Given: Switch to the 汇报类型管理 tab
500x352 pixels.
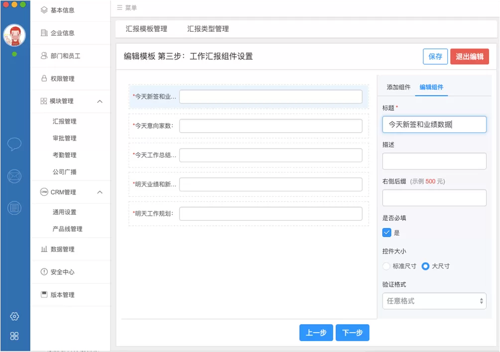Looking at the screenshot, I should pos(208,29).
